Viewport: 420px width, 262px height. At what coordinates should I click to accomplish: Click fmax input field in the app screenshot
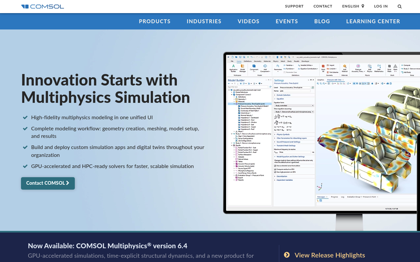click(295, 152)
